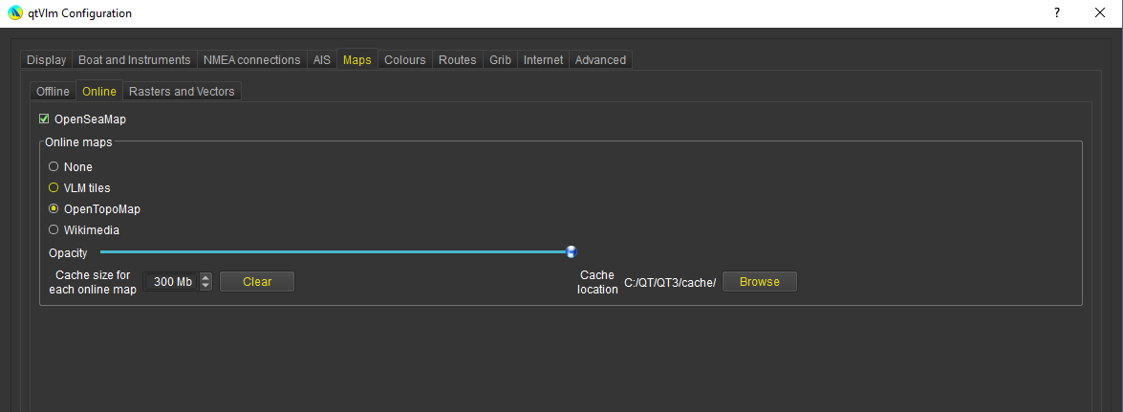Select the Online maps sub-tab
The image size is (1123, 412).
[x=99, y=91]
